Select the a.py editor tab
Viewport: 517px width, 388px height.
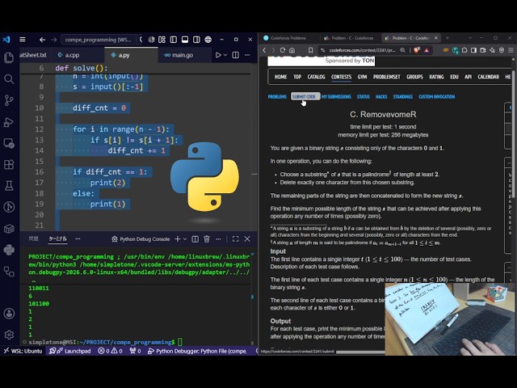(124, 55)
